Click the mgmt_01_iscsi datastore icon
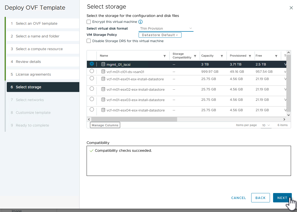The image size is (297, 212). pyautogui.click(x=103, y=64)
